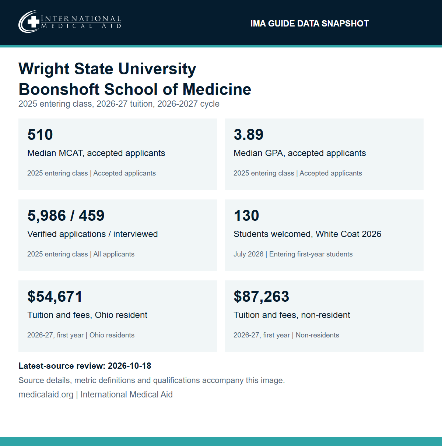Click the 'Source details, metric definitions' sentence

coord(152,380)
